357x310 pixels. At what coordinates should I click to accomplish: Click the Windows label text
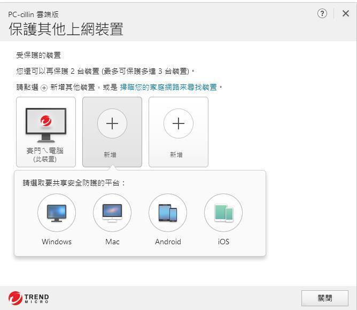[x=57, y=242]
